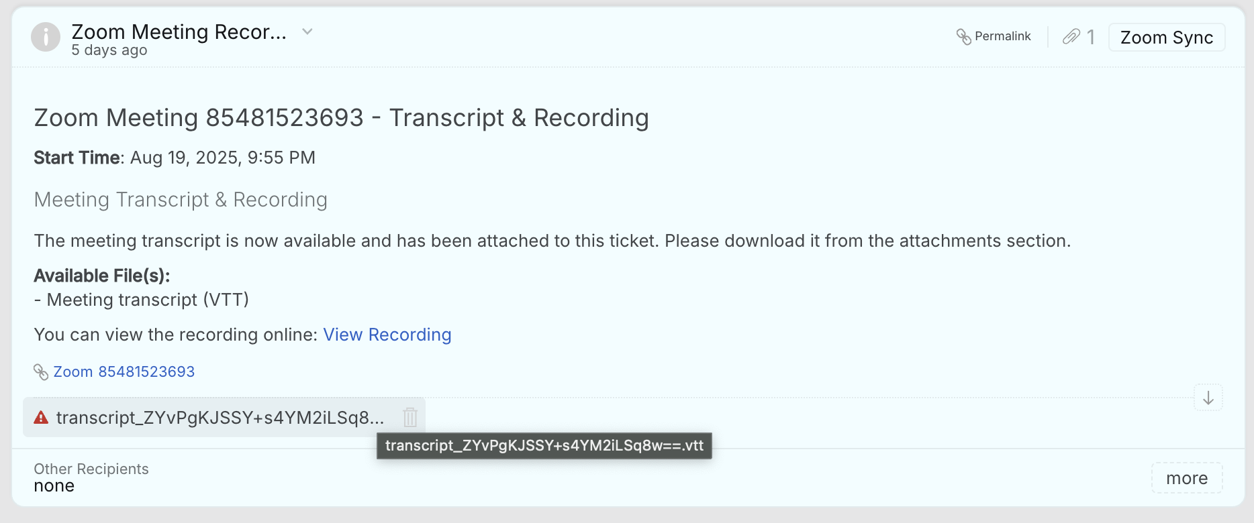Open the View Recording link
1254x523 pixels.
pyautogui.click(x=387, y=335)
